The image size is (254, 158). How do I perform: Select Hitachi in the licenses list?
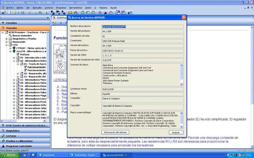pos(106,78)
